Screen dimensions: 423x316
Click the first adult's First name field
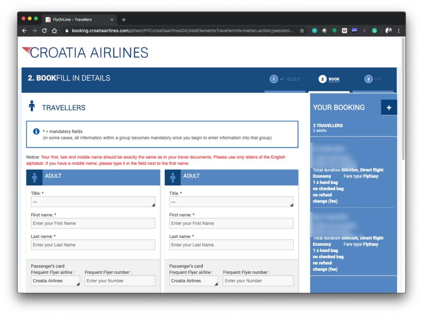click(93, 223)
